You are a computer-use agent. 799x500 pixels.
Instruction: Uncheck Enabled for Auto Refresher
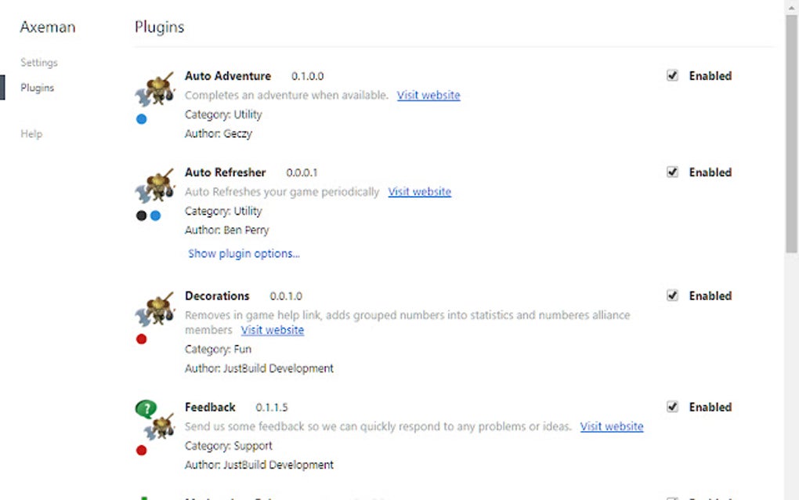pos(672,172)
